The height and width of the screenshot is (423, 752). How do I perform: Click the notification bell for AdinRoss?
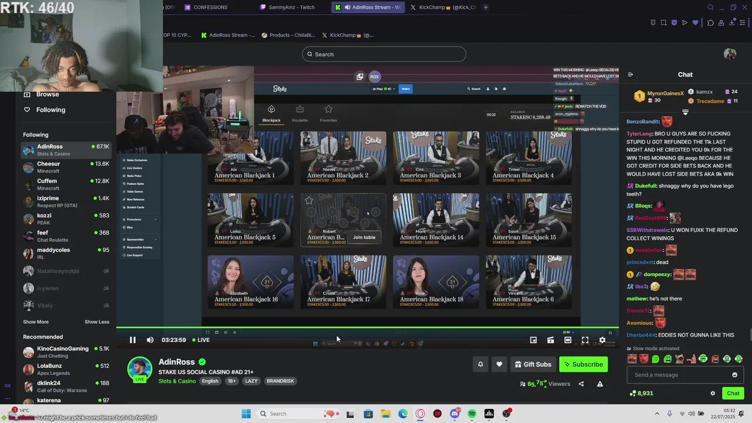point(480,364)
